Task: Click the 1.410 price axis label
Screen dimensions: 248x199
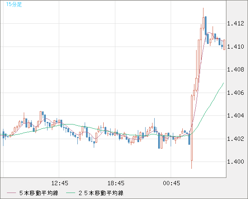Action: click(235, 47)
